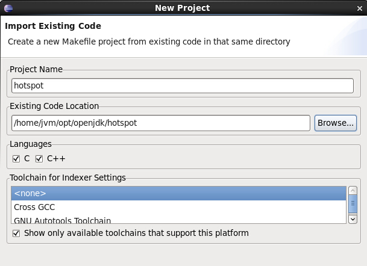The height and width of the screenshot is (266, 367).
Task: Click the Project Name field containing hotspot
Action: [182, 86]
